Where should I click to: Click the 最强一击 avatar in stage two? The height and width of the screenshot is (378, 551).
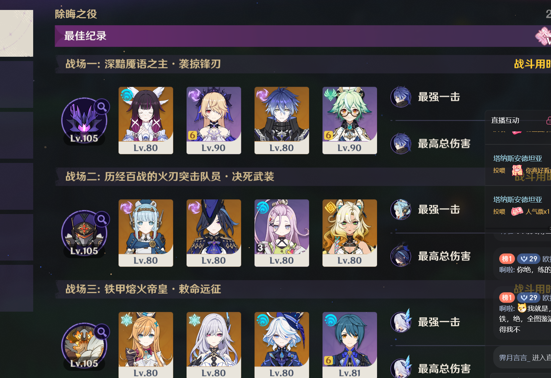click(401, 209)
